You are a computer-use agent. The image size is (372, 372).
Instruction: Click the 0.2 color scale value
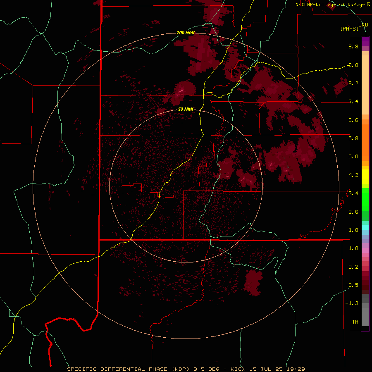pyautogui.click(x=353, y=267)
